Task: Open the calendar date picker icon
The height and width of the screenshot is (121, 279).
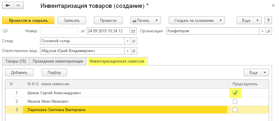Action: click(x=134, y=31)
